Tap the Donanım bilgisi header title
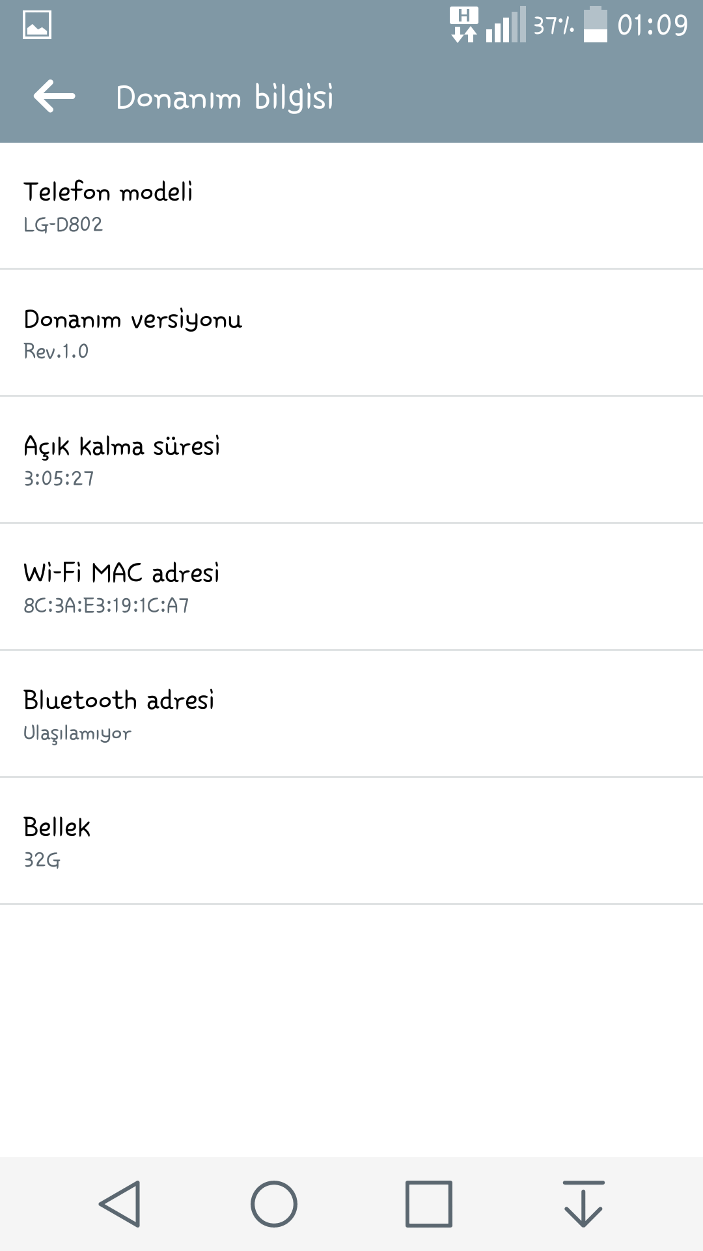Screen dimensions: 703x1251 pos(225,98)
